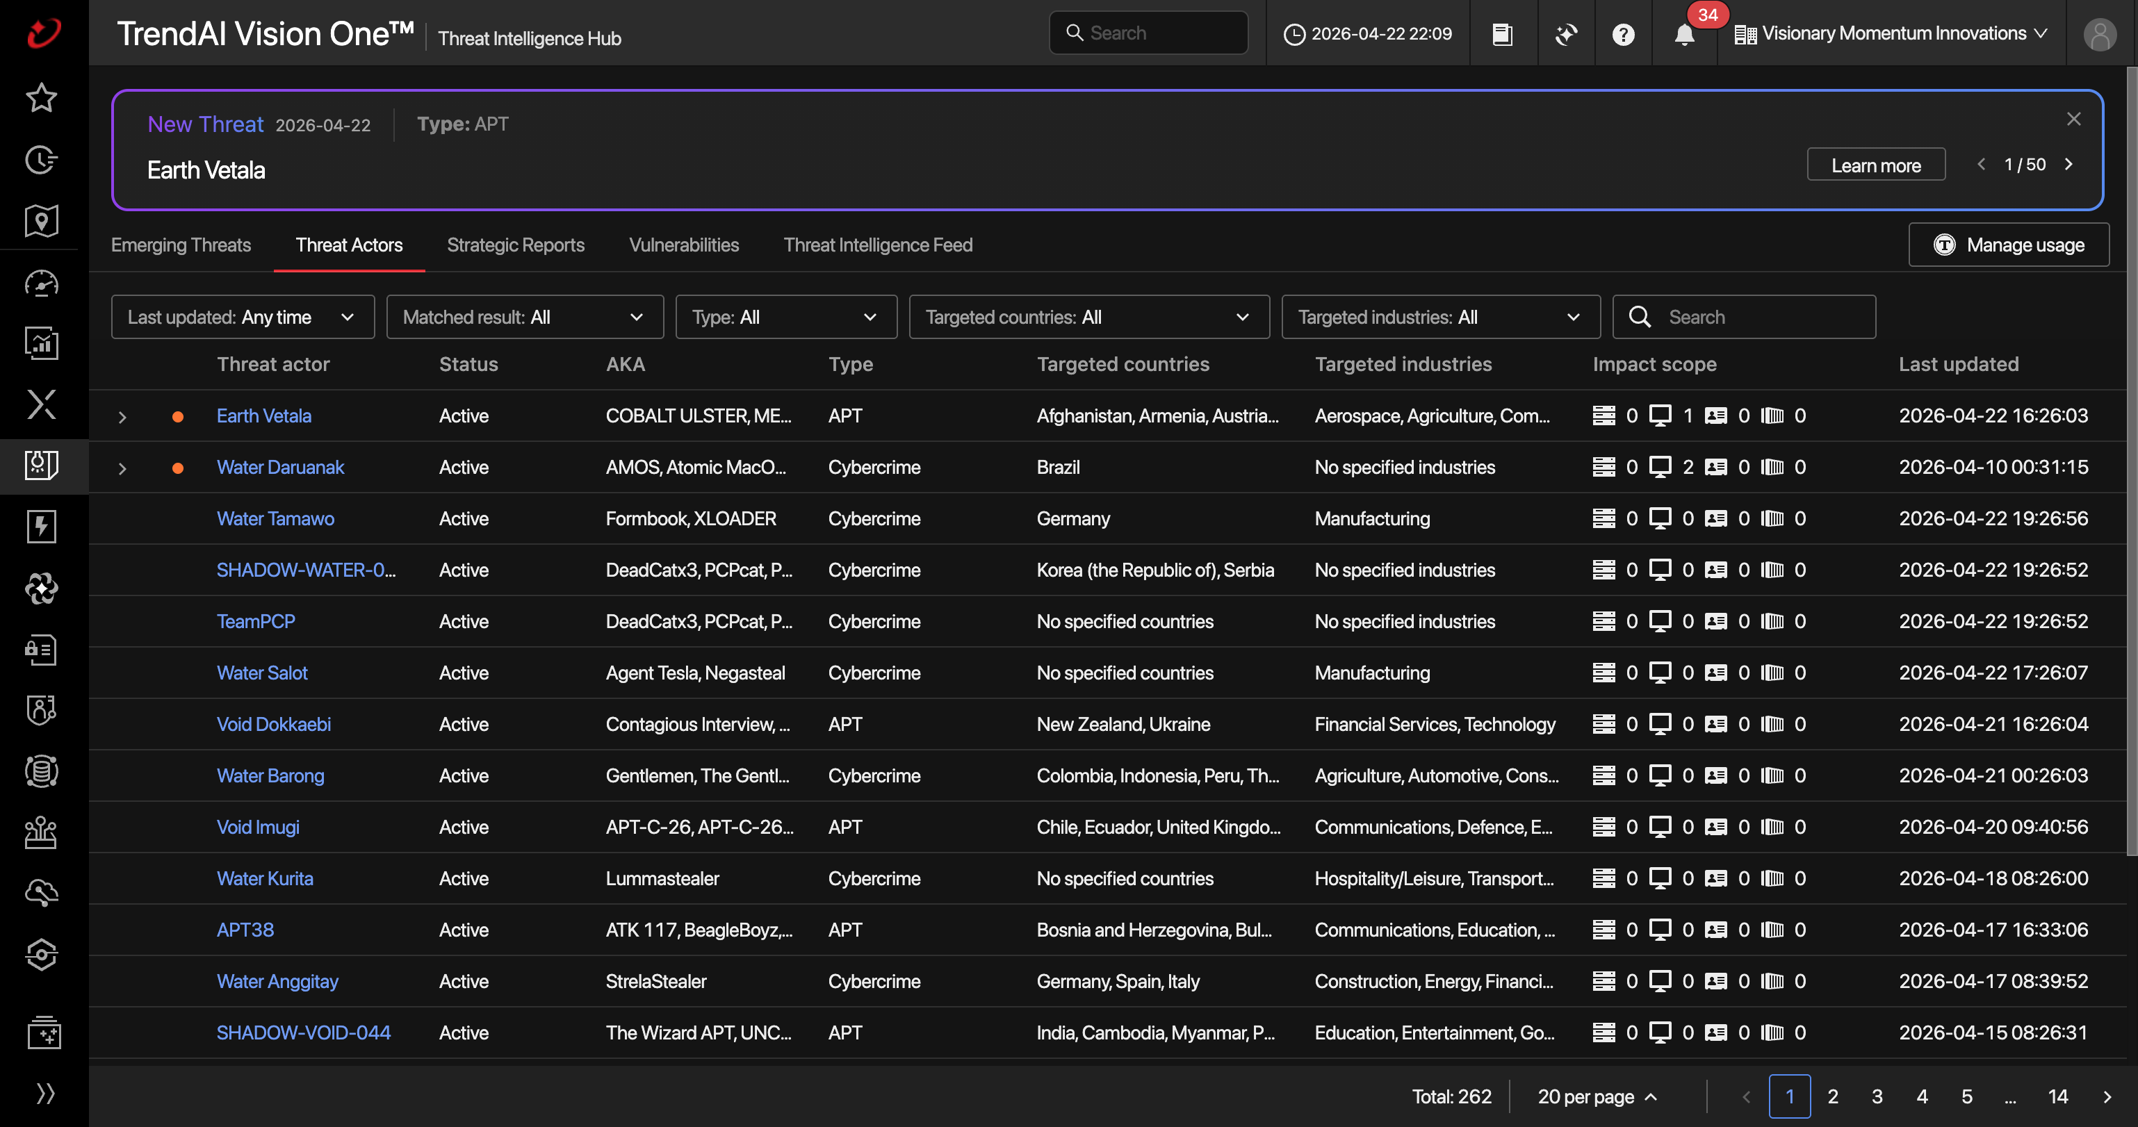2138x1127 pixels.
Task: Go to page 14 of results
Action: tap(2057, 1097)
